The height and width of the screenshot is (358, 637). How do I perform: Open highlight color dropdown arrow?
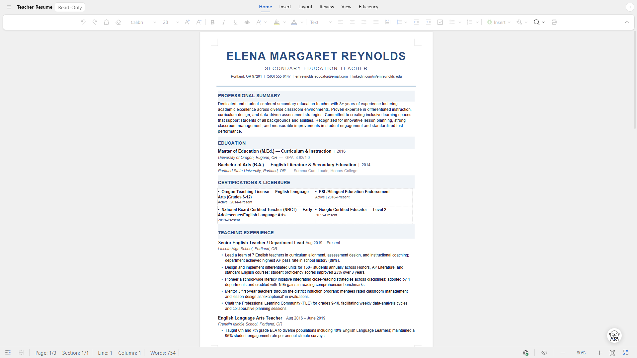coord(284,22)
